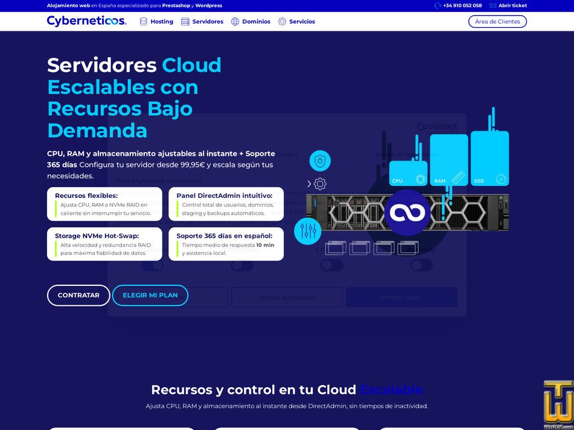Click the Recursos flexibles card

point(104,204)
